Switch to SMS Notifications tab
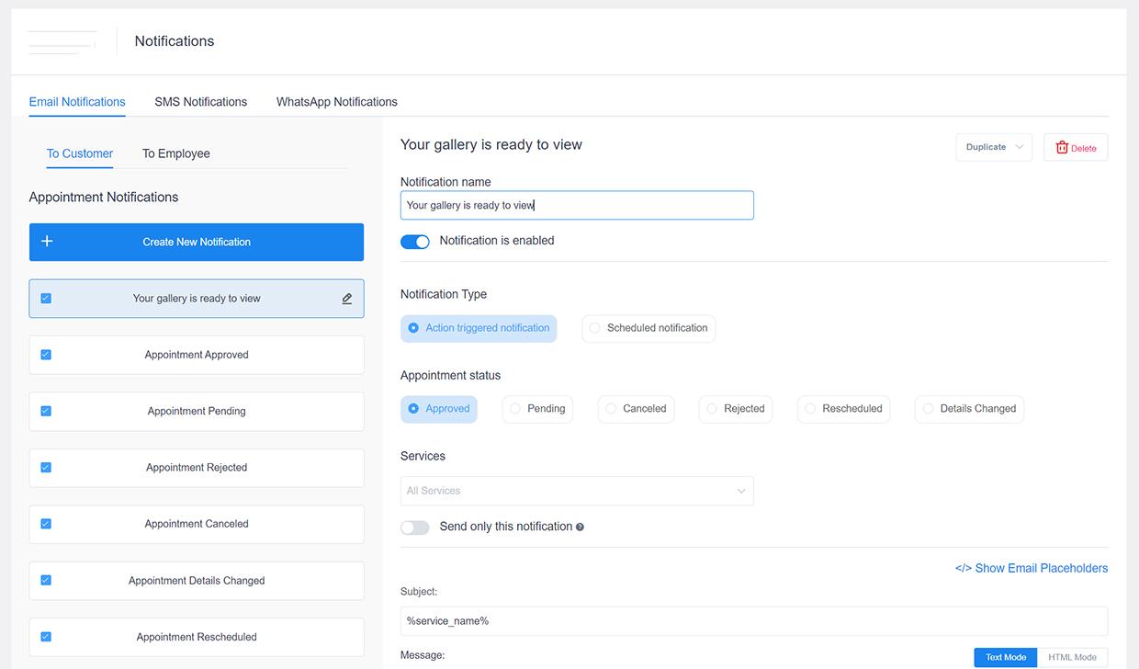1139x669 pixels. pos(200,102)
